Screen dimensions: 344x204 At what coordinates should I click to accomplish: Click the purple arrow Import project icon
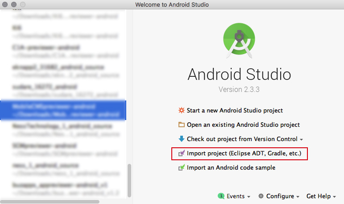point(181,154)
